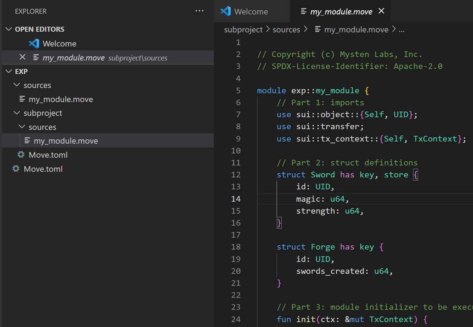Image resolution: width=473 pixels, height=327 pixels.
Task: Collapse the EXP folder in Explorer
Action: [8, 71]
